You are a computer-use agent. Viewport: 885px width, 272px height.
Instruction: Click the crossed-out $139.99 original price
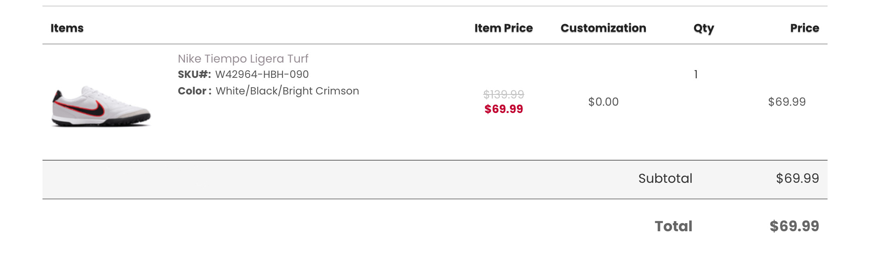pyautogui.click(x=503, y=94)
